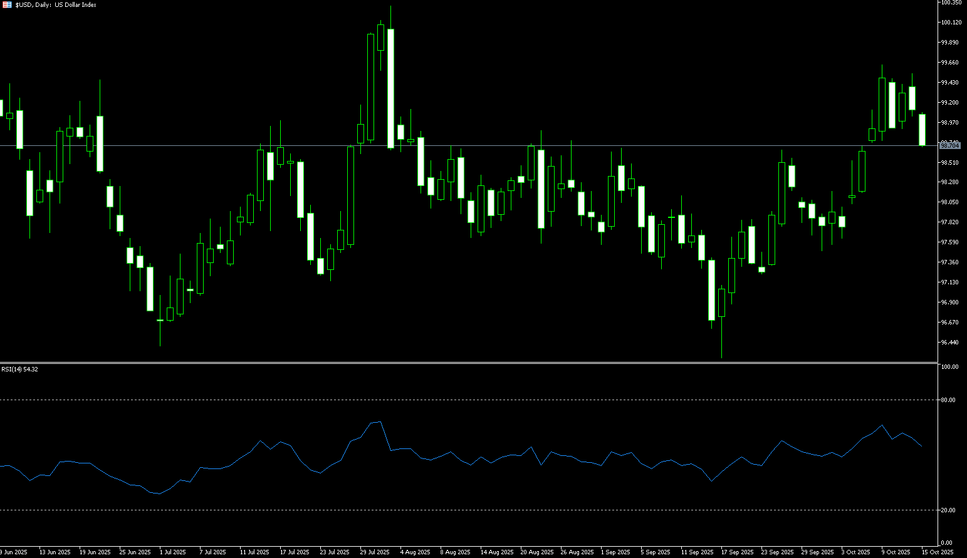Click the $USD Daily US Dollar Index title
Viewport: 967px width, 558px height.
(56, 5)
